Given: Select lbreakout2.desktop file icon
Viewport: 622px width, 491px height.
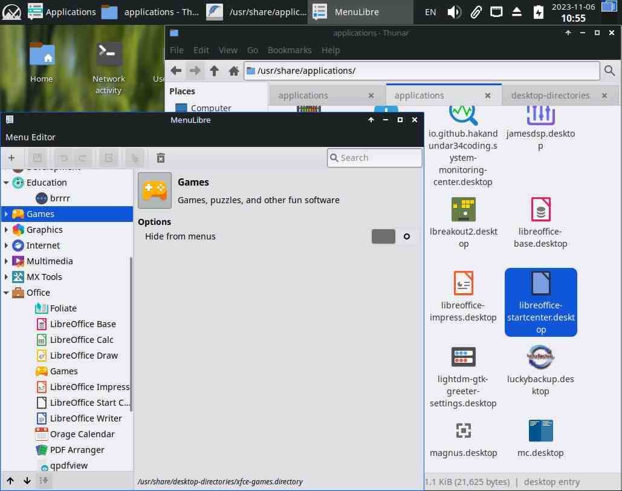Looking at the screenshot, I should 463,210.
